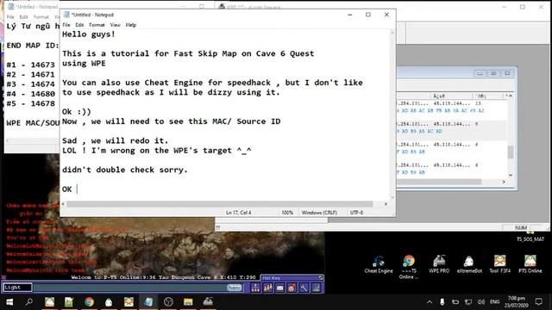This screenshot has height=310, width=552.
Task: Open first game taskbar icon next to search
Action: [49, 302]
